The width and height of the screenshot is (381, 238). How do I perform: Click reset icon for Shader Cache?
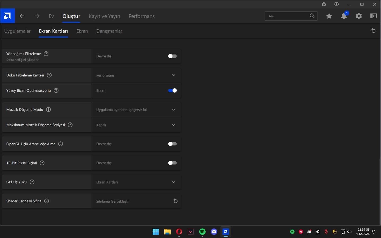[175, 201]
